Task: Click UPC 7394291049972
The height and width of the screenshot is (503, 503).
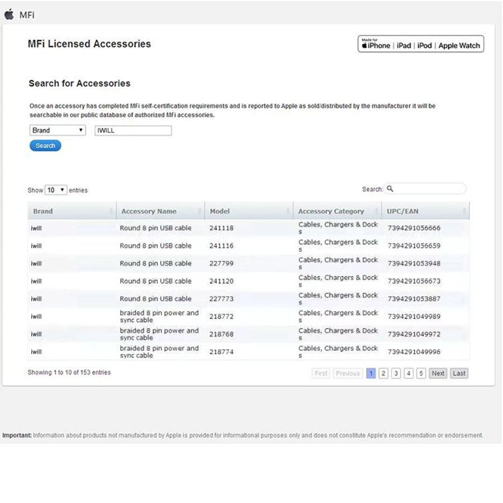Action: (414, 334)
